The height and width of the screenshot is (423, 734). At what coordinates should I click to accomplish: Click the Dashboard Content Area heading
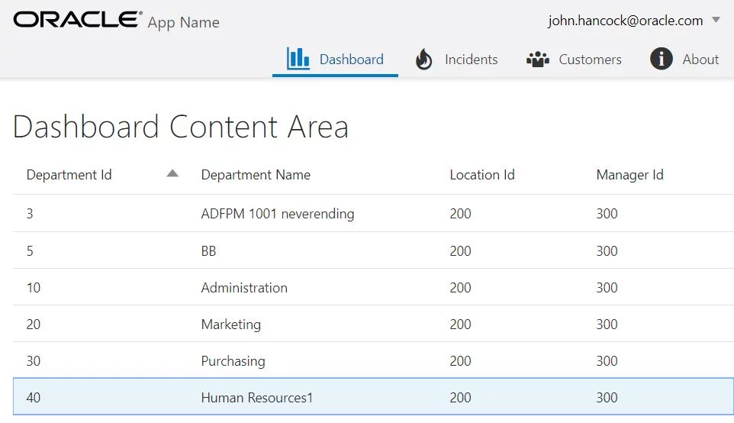point(181,127)
